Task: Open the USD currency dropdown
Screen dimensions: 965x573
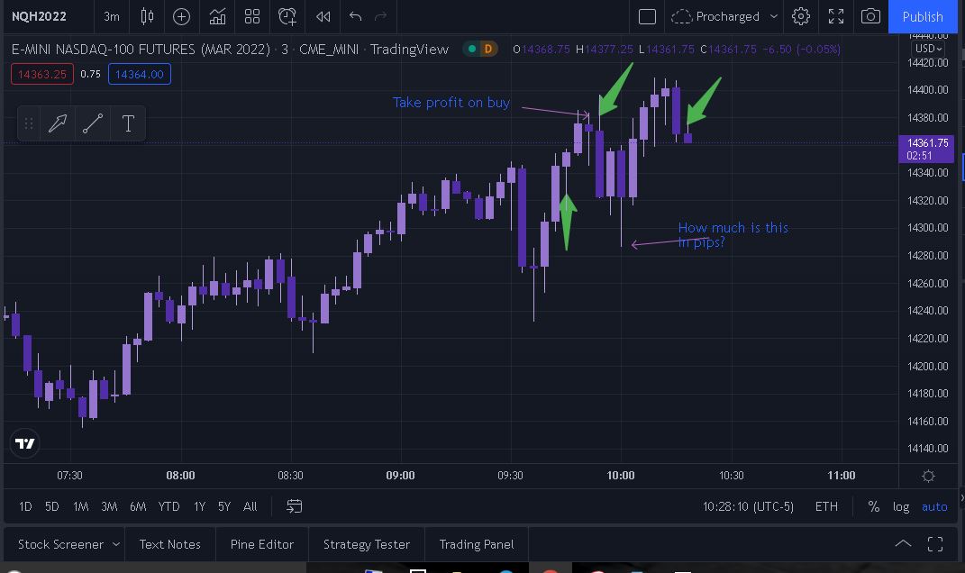Action: point(929,49)
